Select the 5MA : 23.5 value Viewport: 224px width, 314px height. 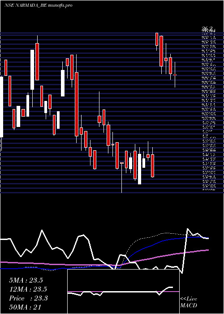tap(26, 280)
